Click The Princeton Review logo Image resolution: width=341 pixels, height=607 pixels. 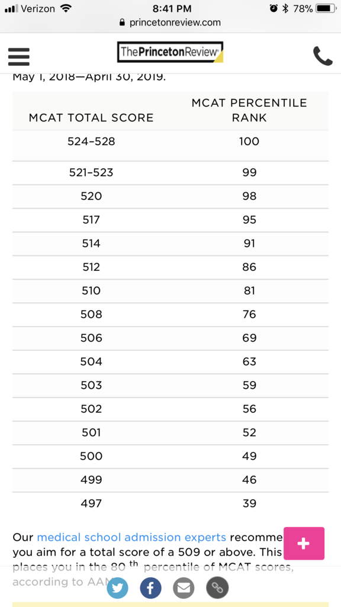coord(170,52)
